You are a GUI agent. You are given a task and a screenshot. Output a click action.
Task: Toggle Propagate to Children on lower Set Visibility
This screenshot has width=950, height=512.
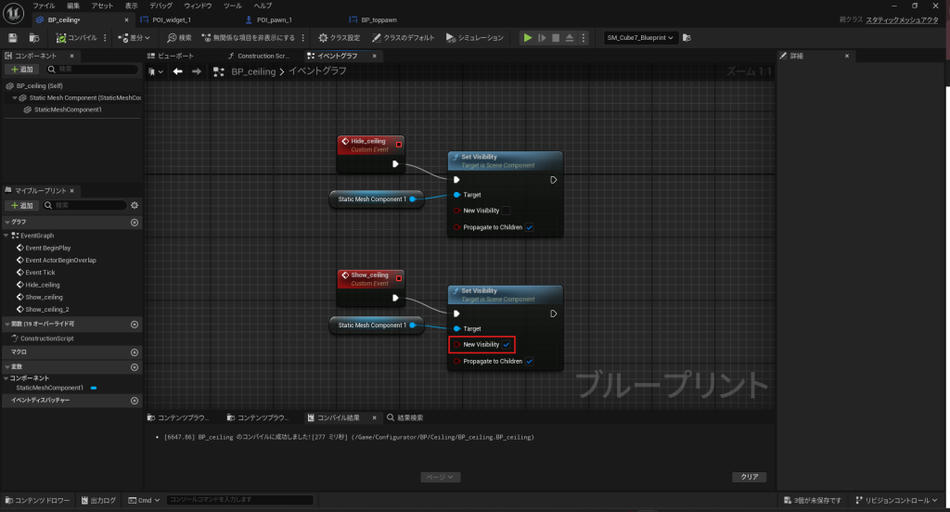click(x=529, y=361)
